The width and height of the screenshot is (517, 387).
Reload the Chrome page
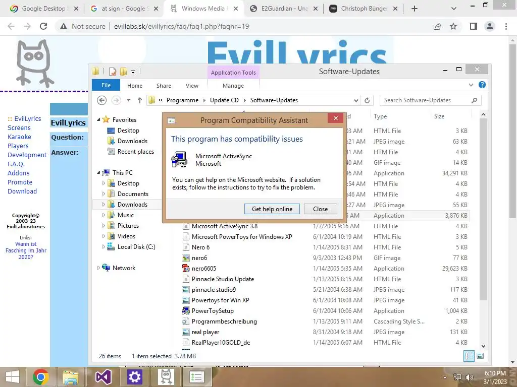point(43,26)
